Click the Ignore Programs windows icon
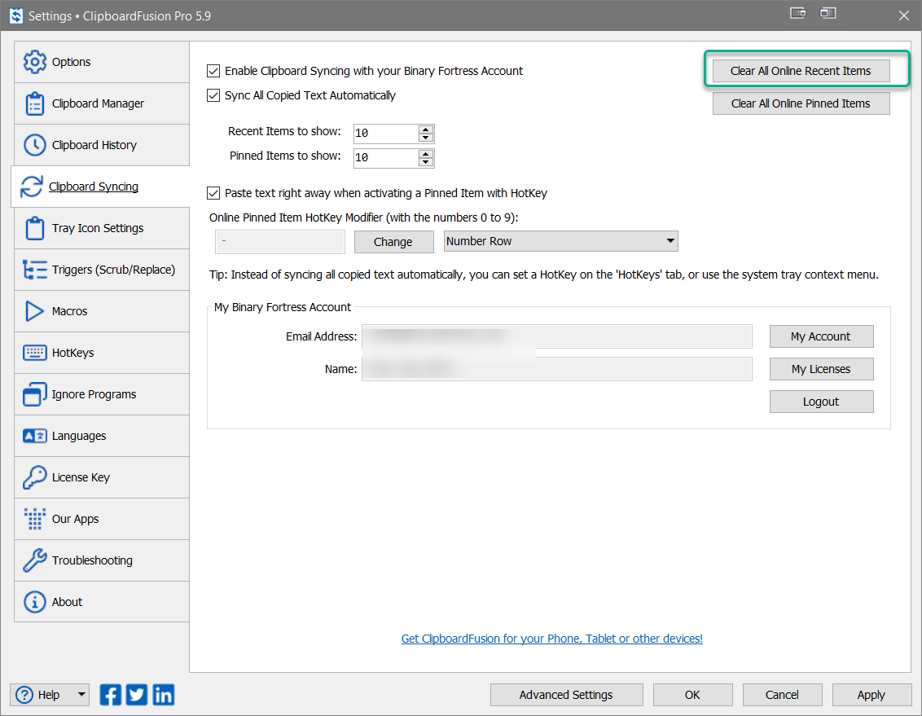The height and width of the screenshot is (716, 922). [x=35, y=394]
